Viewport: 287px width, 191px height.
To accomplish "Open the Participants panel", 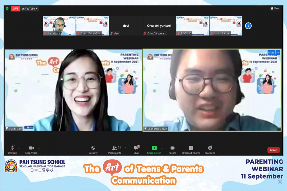I will pos(114,148).
